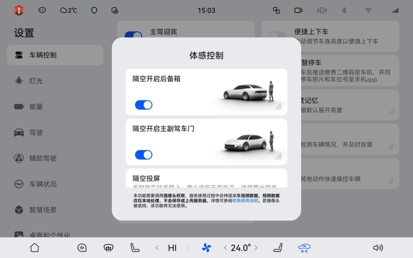Image resolution: width=413 pixels, height=258 pixels.
Task: Disable the 隔空开启后备箱 toggle
Action: click(x=143, y=104)
